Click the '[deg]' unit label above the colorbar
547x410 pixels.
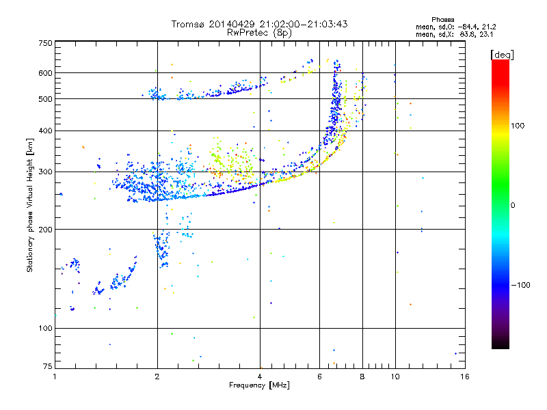tap(502, 55)
